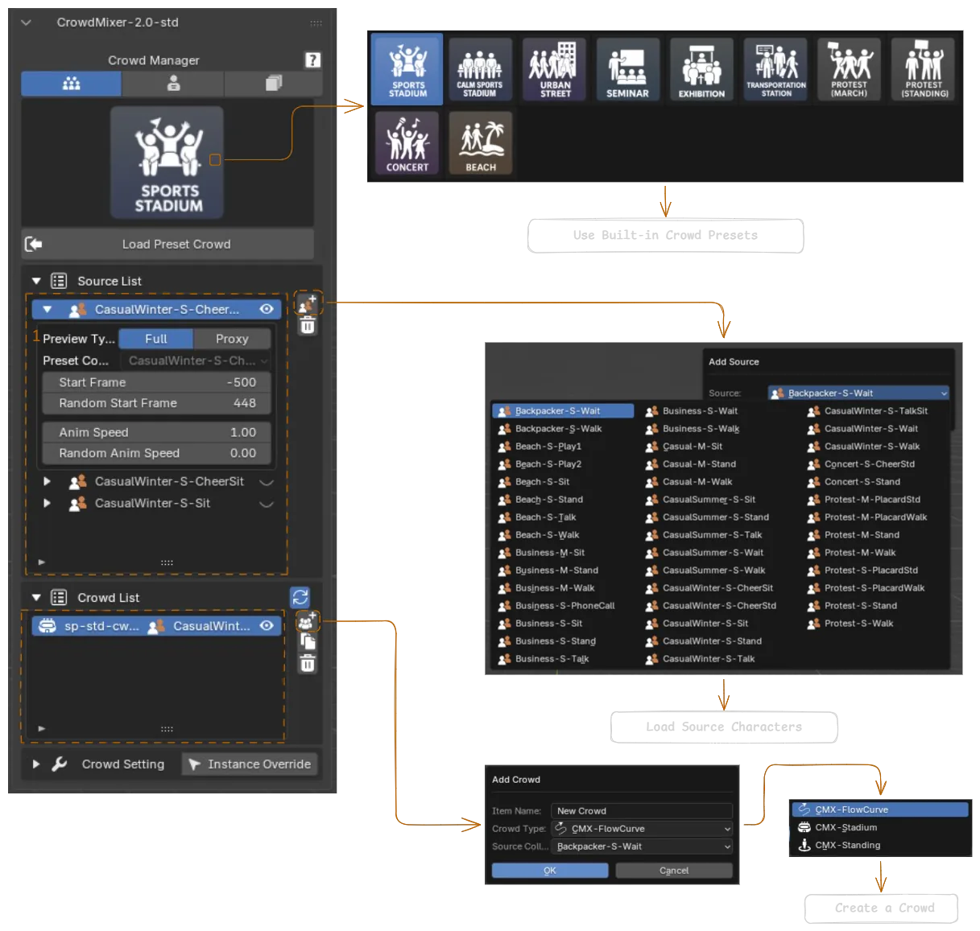Click the add crowd icon
Image resolution: width=980 pixels, height=931 pixels.
pyautogui.click(x=307, y=620)
